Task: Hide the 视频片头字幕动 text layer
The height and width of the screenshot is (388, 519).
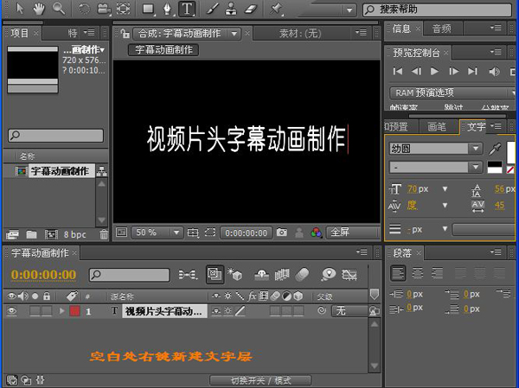Action: click(x=11, y=311)
